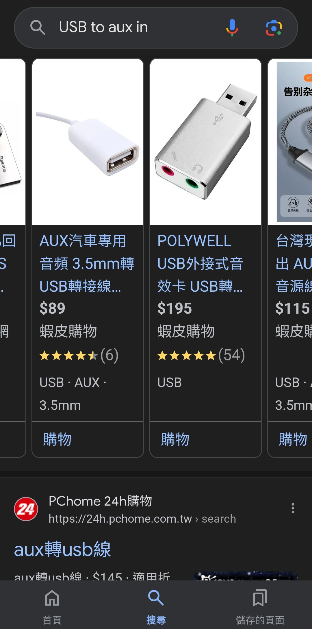Screen dimensions: 312x629
Task: View the 54 reviews star rating
Action: [x=201, y=355]
